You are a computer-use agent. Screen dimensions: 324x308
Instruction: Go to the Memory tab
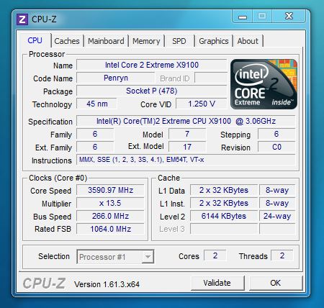pos(146,41)
